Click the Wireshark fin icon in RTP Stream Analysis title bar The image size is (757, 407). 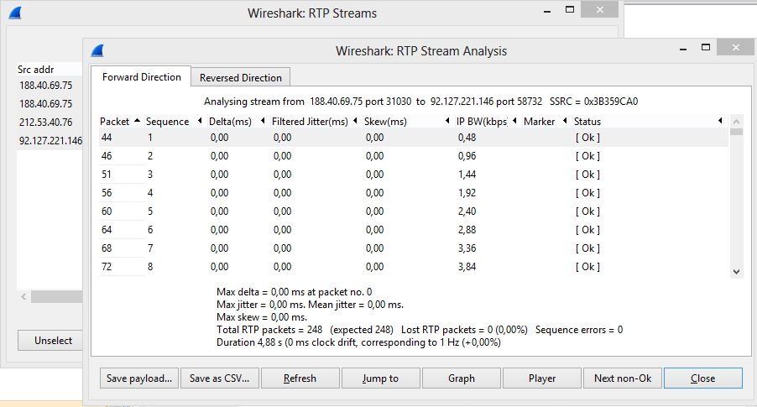click(x=97, y=50)
